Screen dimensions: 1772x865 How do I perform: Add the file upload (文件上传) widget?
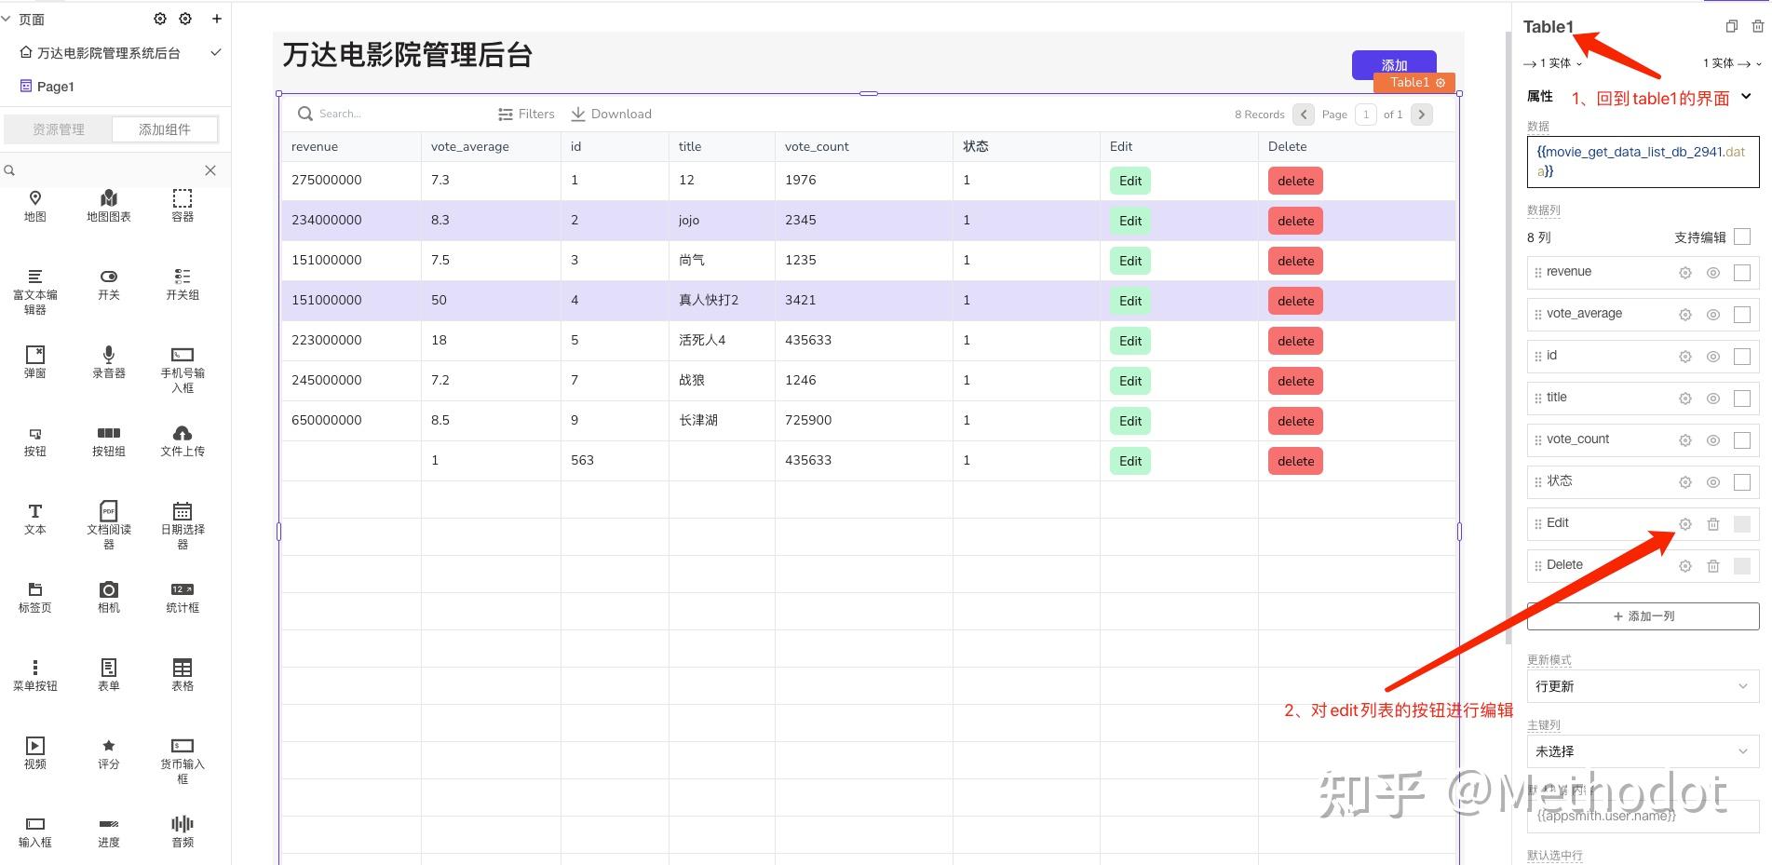point(183,440)
